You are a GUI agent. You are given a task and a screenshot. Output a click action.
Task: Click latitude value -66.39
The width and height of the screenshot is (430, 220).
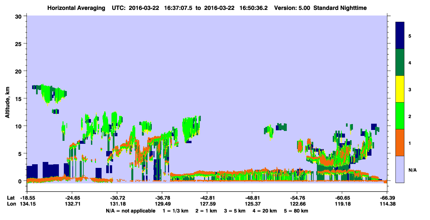387,198
